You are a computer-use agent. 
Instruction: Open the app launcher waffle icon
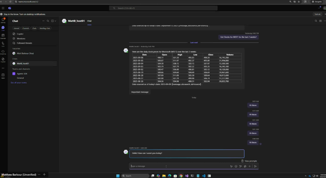3,8
